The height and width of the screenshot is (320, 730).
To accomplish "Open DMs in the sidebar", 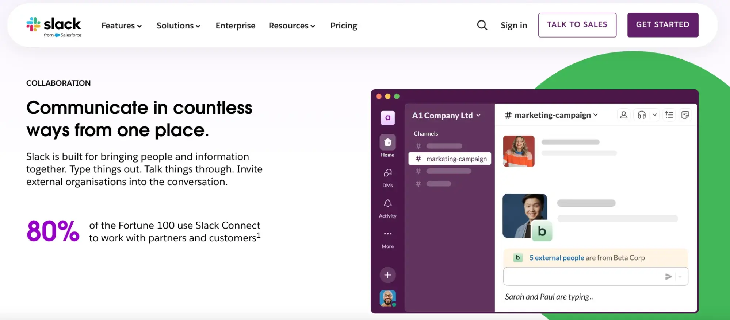I will (x=387, y=173).
